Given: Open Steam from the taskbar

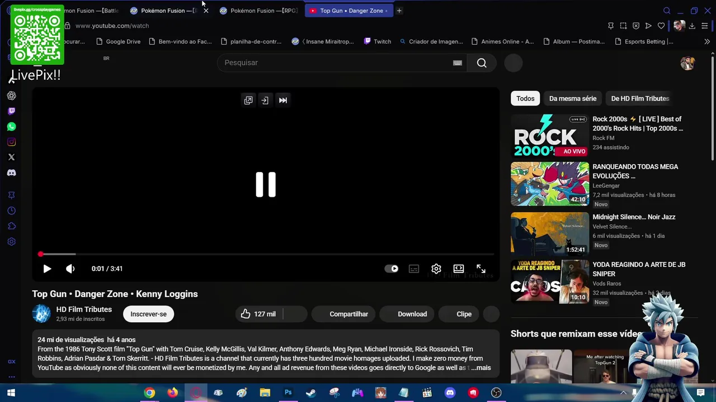Looking at the screenshot, I should click(x=311, y=393).
